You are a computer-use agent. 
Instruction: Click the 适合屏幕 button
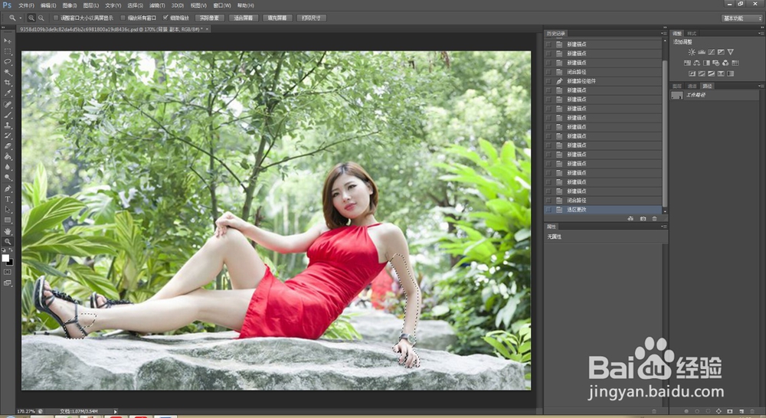pyautogui.click(x=244, y=18)
